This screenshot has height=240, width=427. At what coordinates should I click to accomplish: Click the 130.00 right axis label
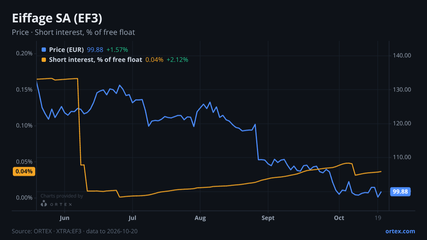pos(402,89)
